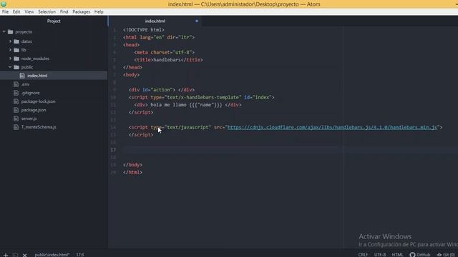Click the public folder icon

16,67
